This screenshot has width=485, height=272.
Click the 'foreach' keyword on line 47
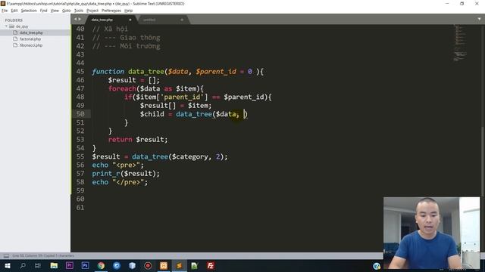(x=122, y=89)
